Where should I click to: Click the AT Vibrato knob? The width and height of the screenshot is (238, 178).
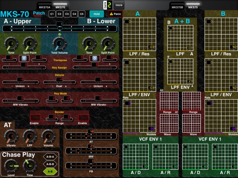11,136
